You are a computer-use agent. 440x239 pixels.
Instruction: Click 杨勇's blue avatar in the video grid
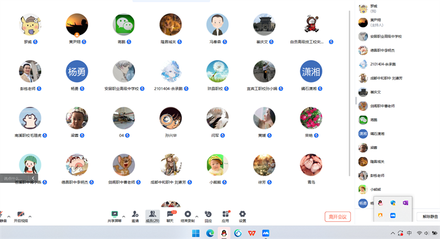77,72
